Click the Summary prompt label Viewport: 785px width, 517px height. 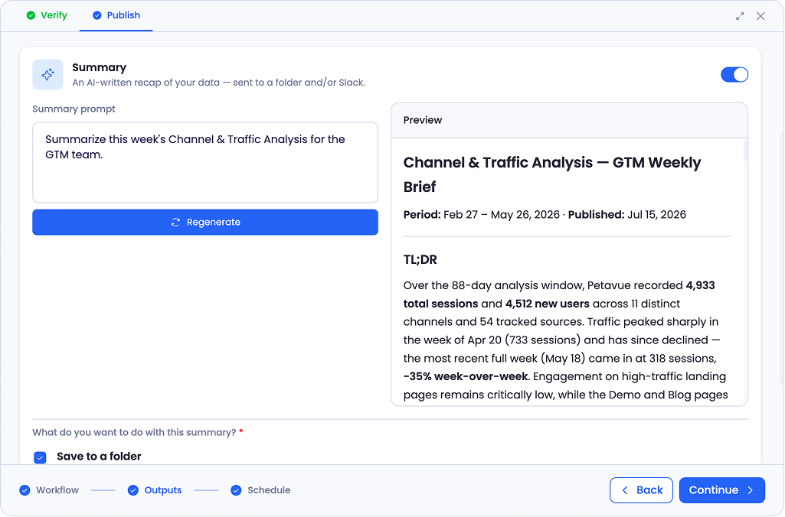click(74, 109)
